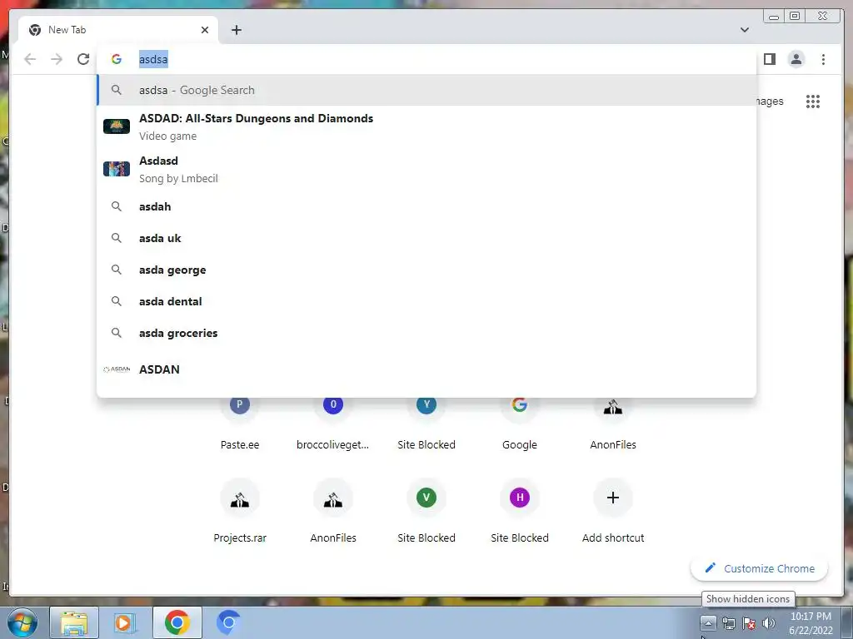Viewport: 853px width, 639px height.
Task: Select the 'asdah' suggestion
Action: pyautogui.click(x=426, y=206)
